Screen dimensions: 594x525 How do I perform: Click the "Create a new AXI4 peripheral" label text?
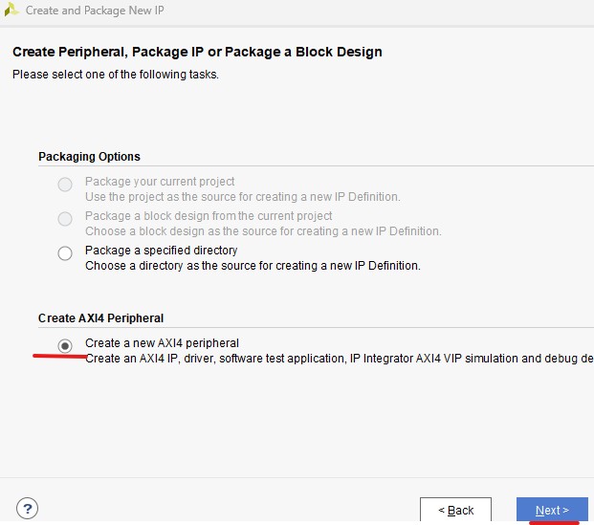point(162,342)
